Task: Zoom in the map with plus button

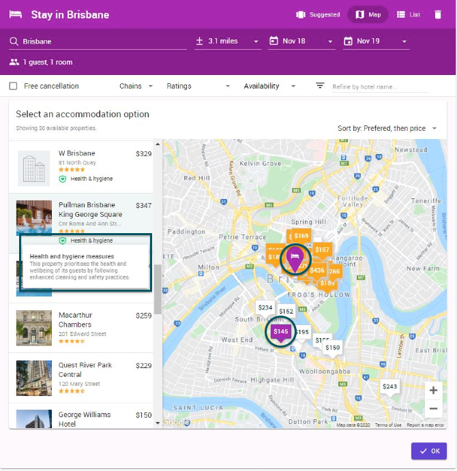Action: point(433,391)
